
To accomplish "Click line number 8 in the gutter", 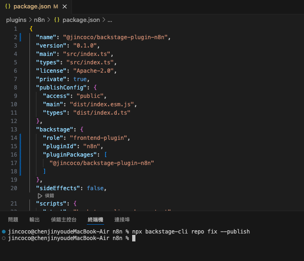I will 15,88.
